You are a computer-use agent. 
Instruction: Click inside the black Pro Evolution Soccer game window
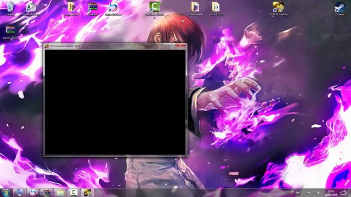pos(115,102)
